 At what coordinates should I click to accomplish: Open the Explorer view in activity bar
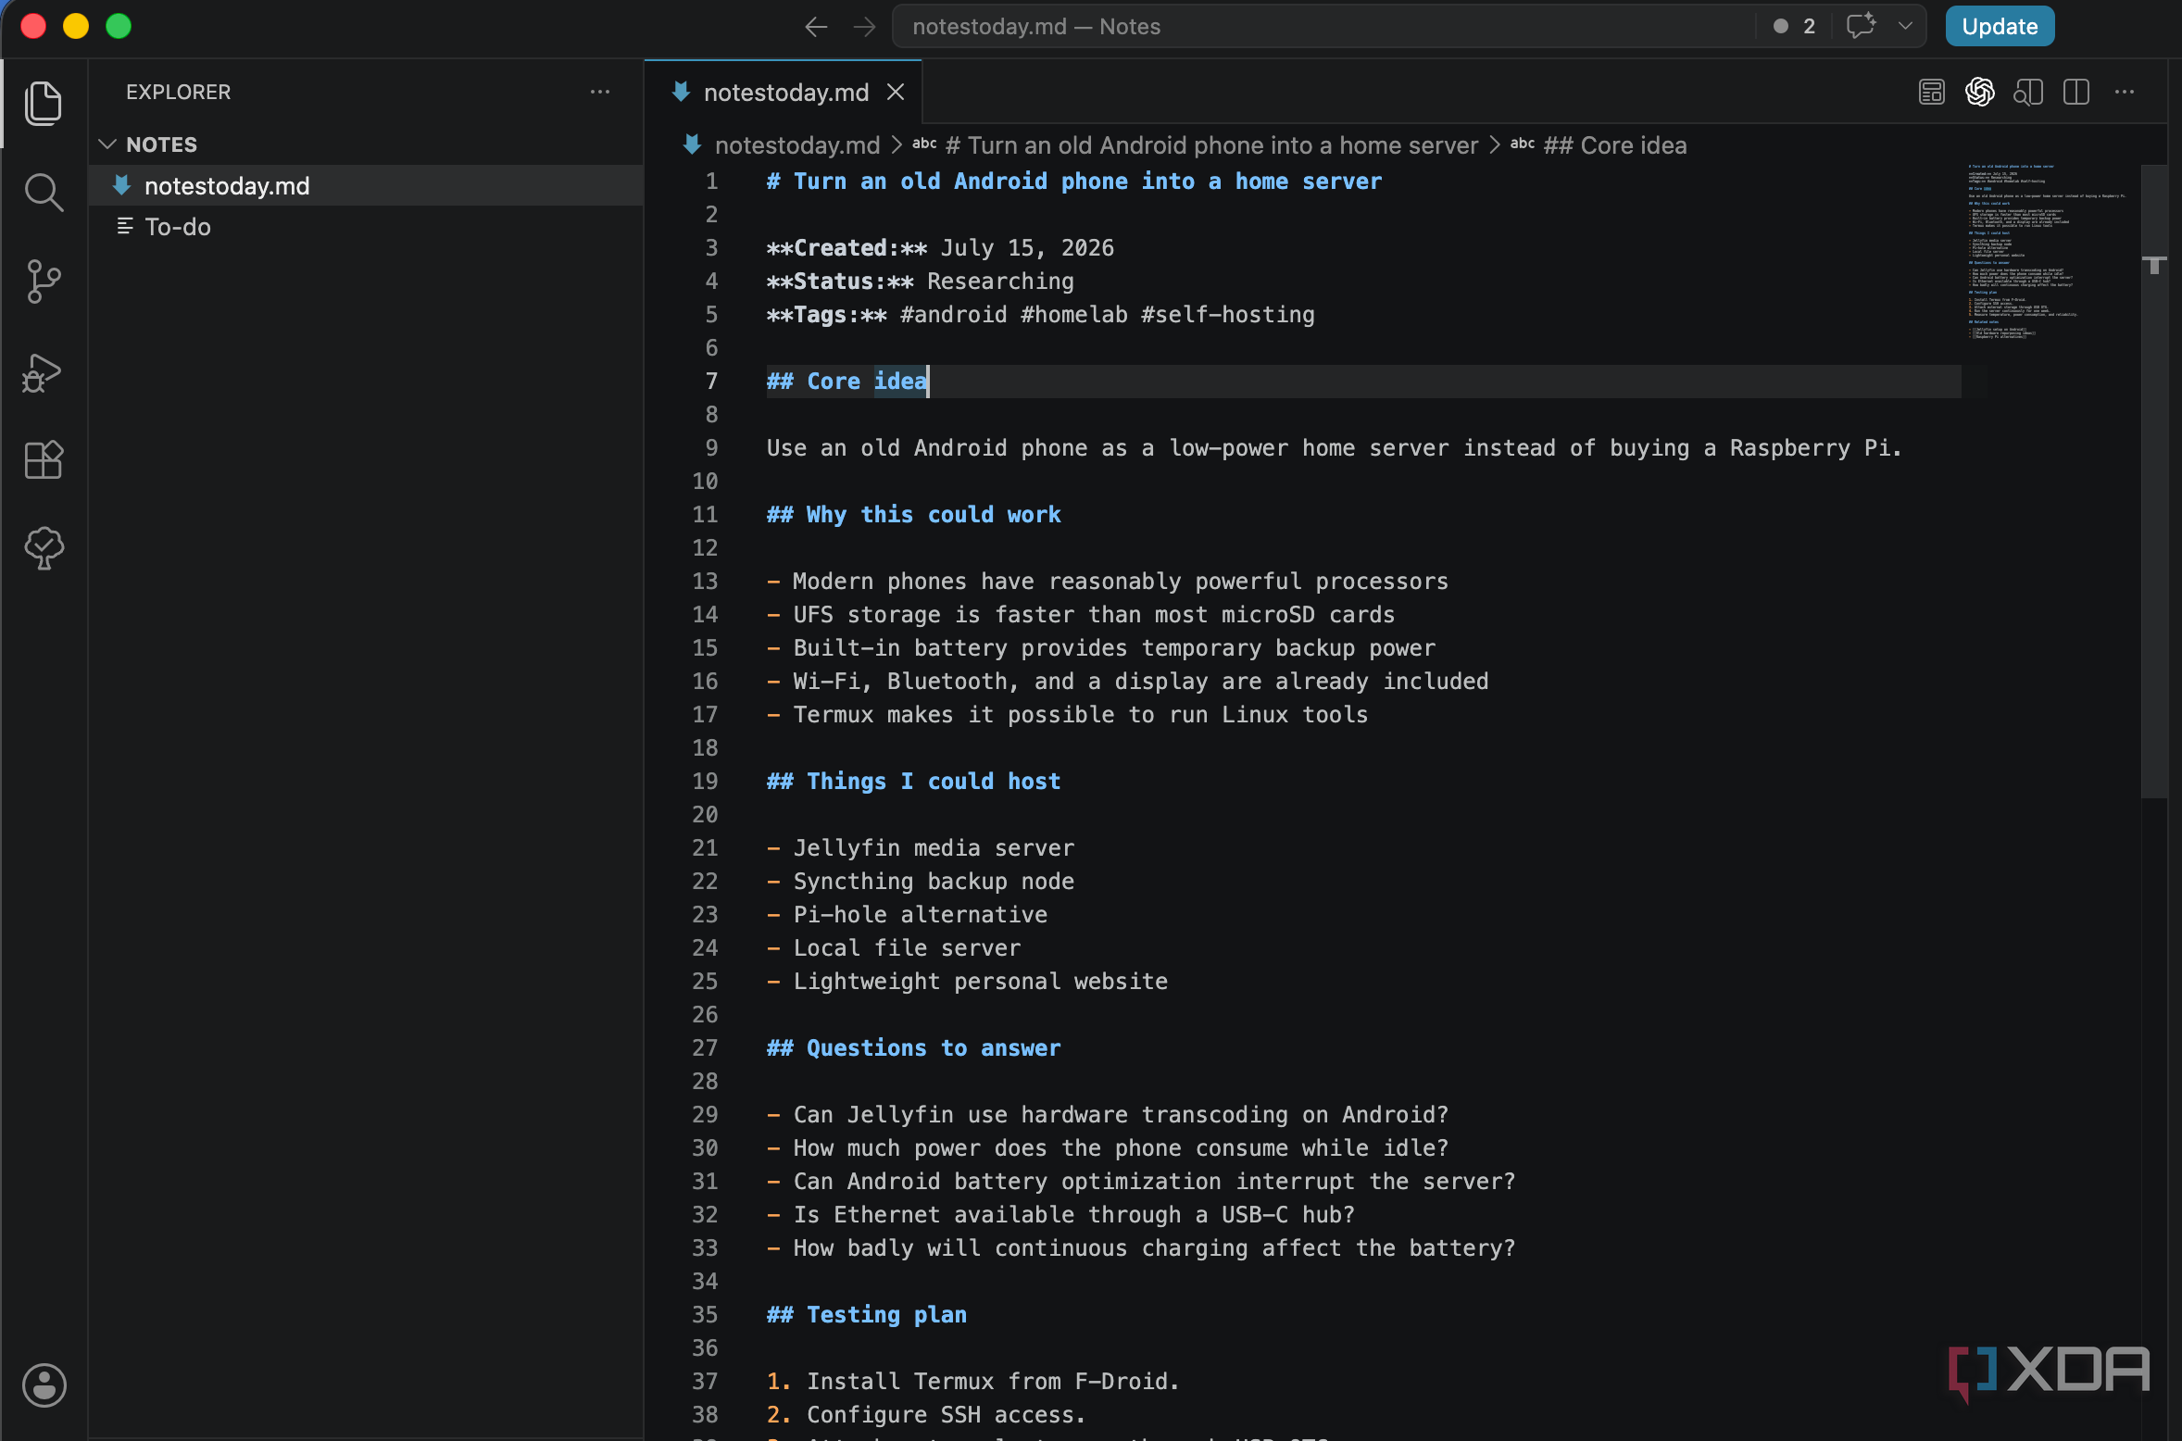[44, 103]
